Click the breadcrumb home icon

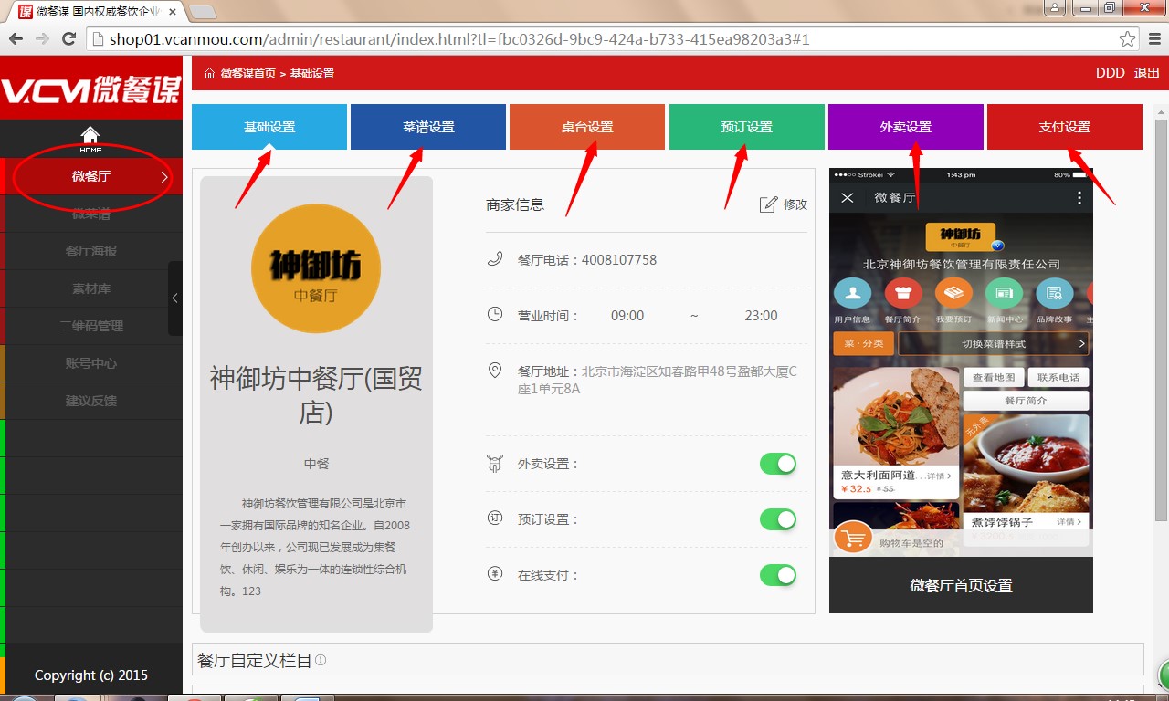(x=209, y=73)
